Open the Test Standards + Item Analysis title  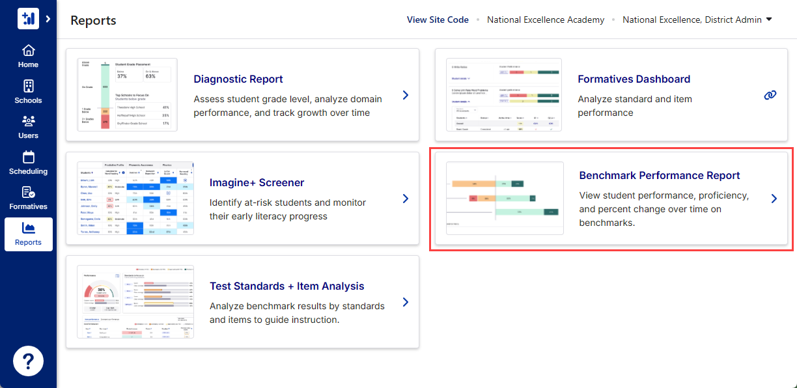(x=287, y=286)
